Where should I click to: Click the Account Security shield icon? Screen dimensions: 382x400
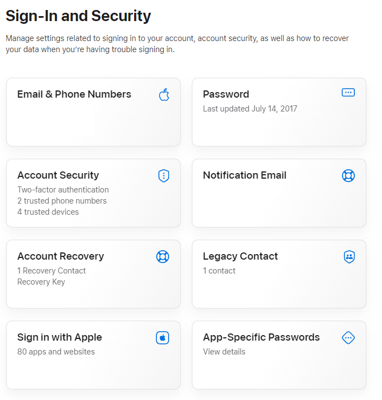(x=164, y=176)
